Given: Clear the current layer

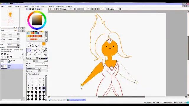Looking at the screenshot, I should (x=8, y=57).
